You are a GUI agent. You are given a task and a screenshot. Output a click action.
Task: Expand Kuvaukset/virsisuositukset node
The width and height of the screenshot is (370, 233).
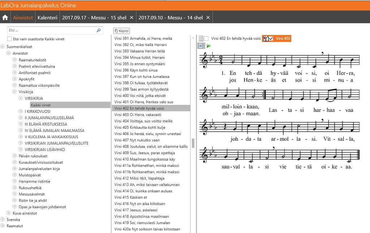click(14, 162)
